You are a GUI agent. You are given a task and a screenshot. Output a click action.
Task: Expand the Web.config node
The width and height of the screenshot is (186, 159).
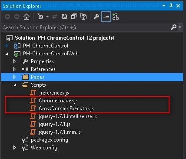[x=14, y=148]
